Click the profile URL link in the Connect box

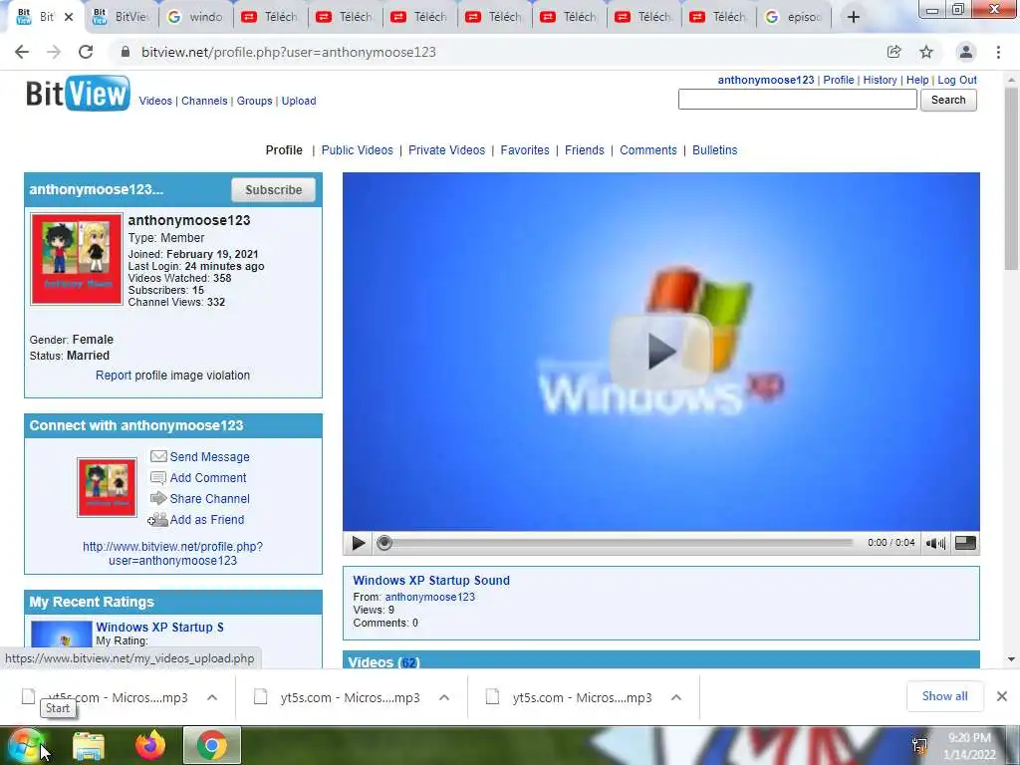coord(173,554)
